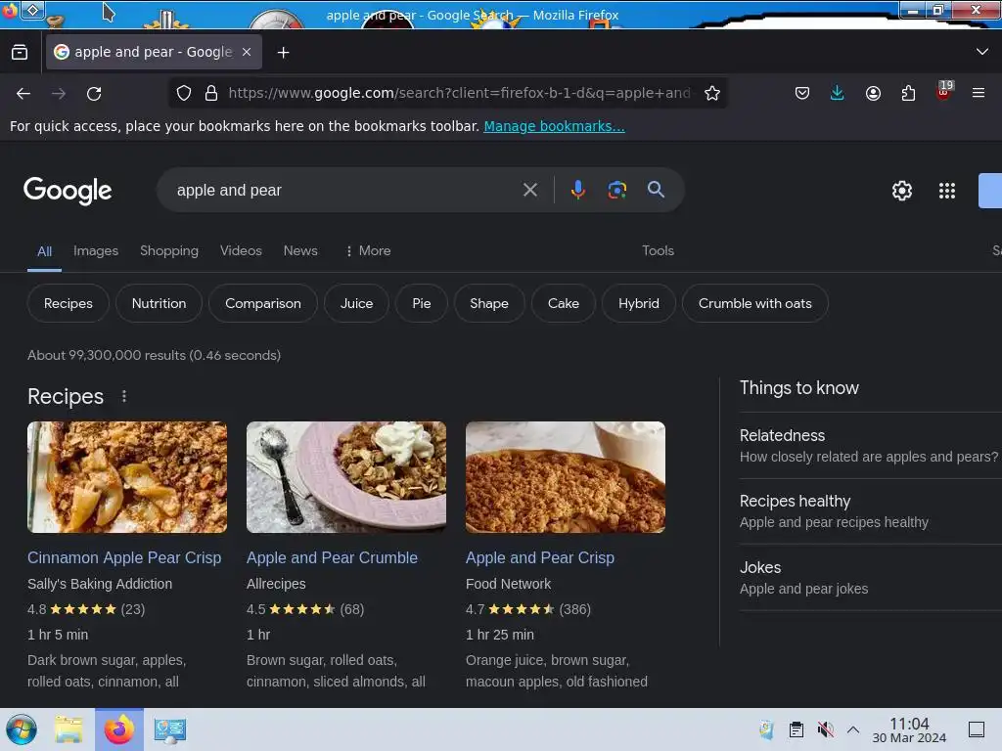The height and width of the screenshot is (751, 1002).
Task: Open search Tools
Action: 658,251
